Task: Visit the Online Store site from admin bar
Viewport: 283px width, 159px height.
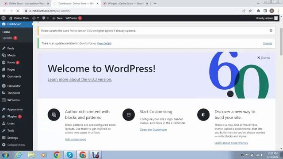Action: pos(19,18)
